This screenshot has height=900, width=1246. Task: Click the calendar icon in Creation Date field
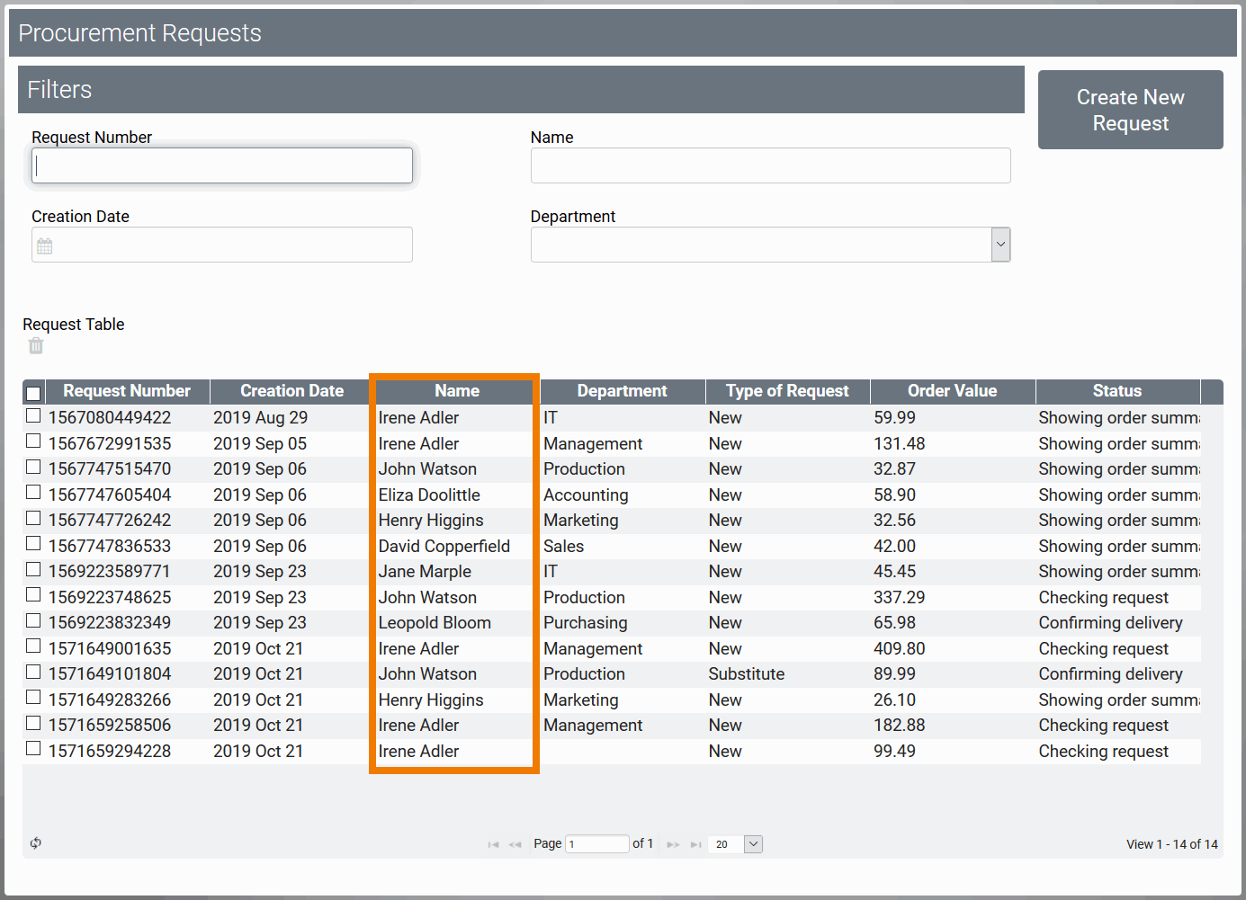click(45, 245)
